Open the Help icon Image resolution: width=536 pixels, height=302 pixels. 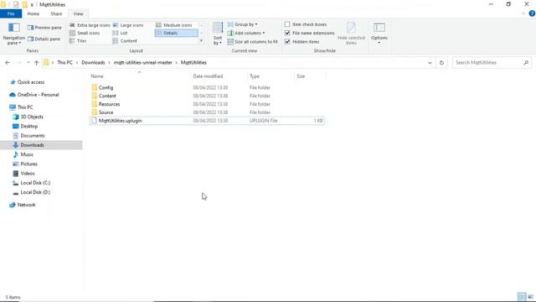(532, 13)
